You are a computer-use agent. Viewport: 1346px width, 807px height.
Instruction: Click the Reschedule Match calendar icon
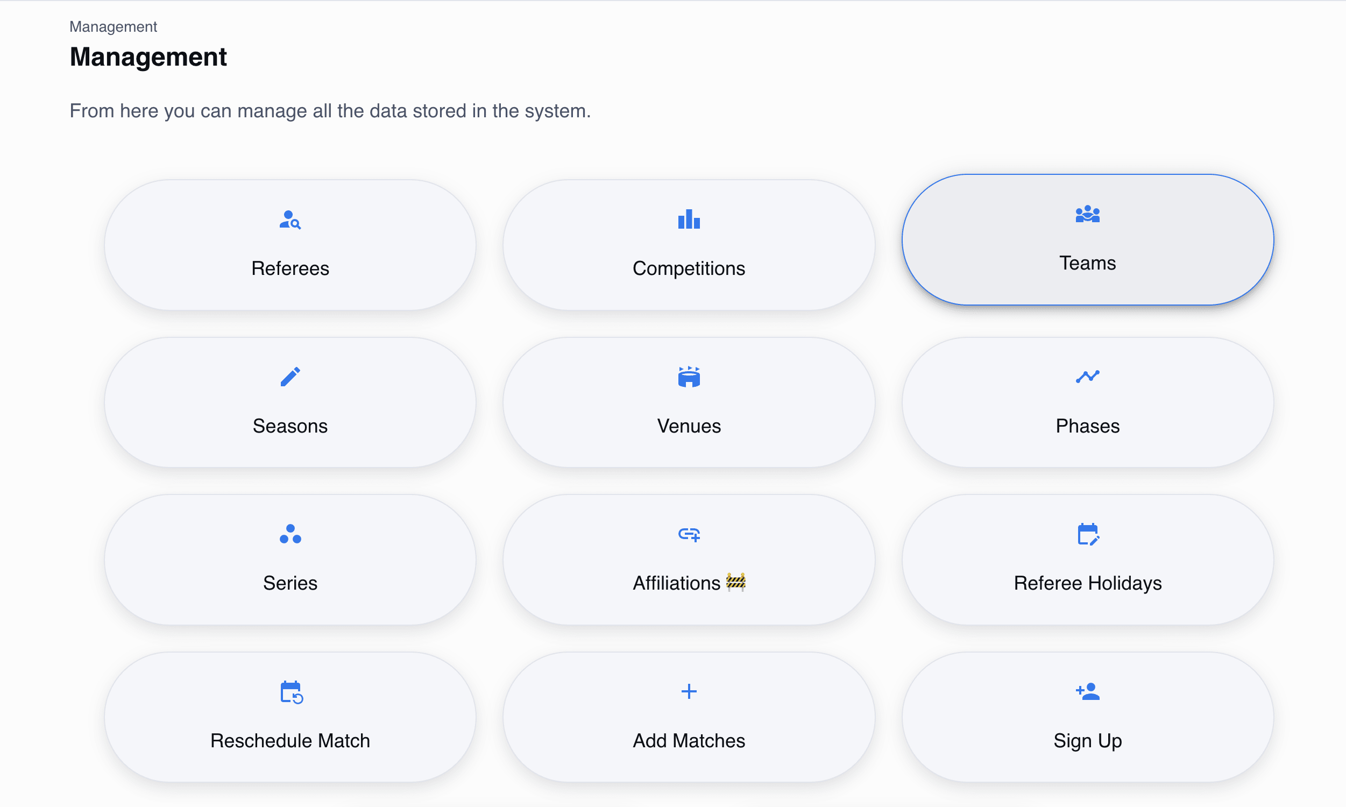(292, 692)
